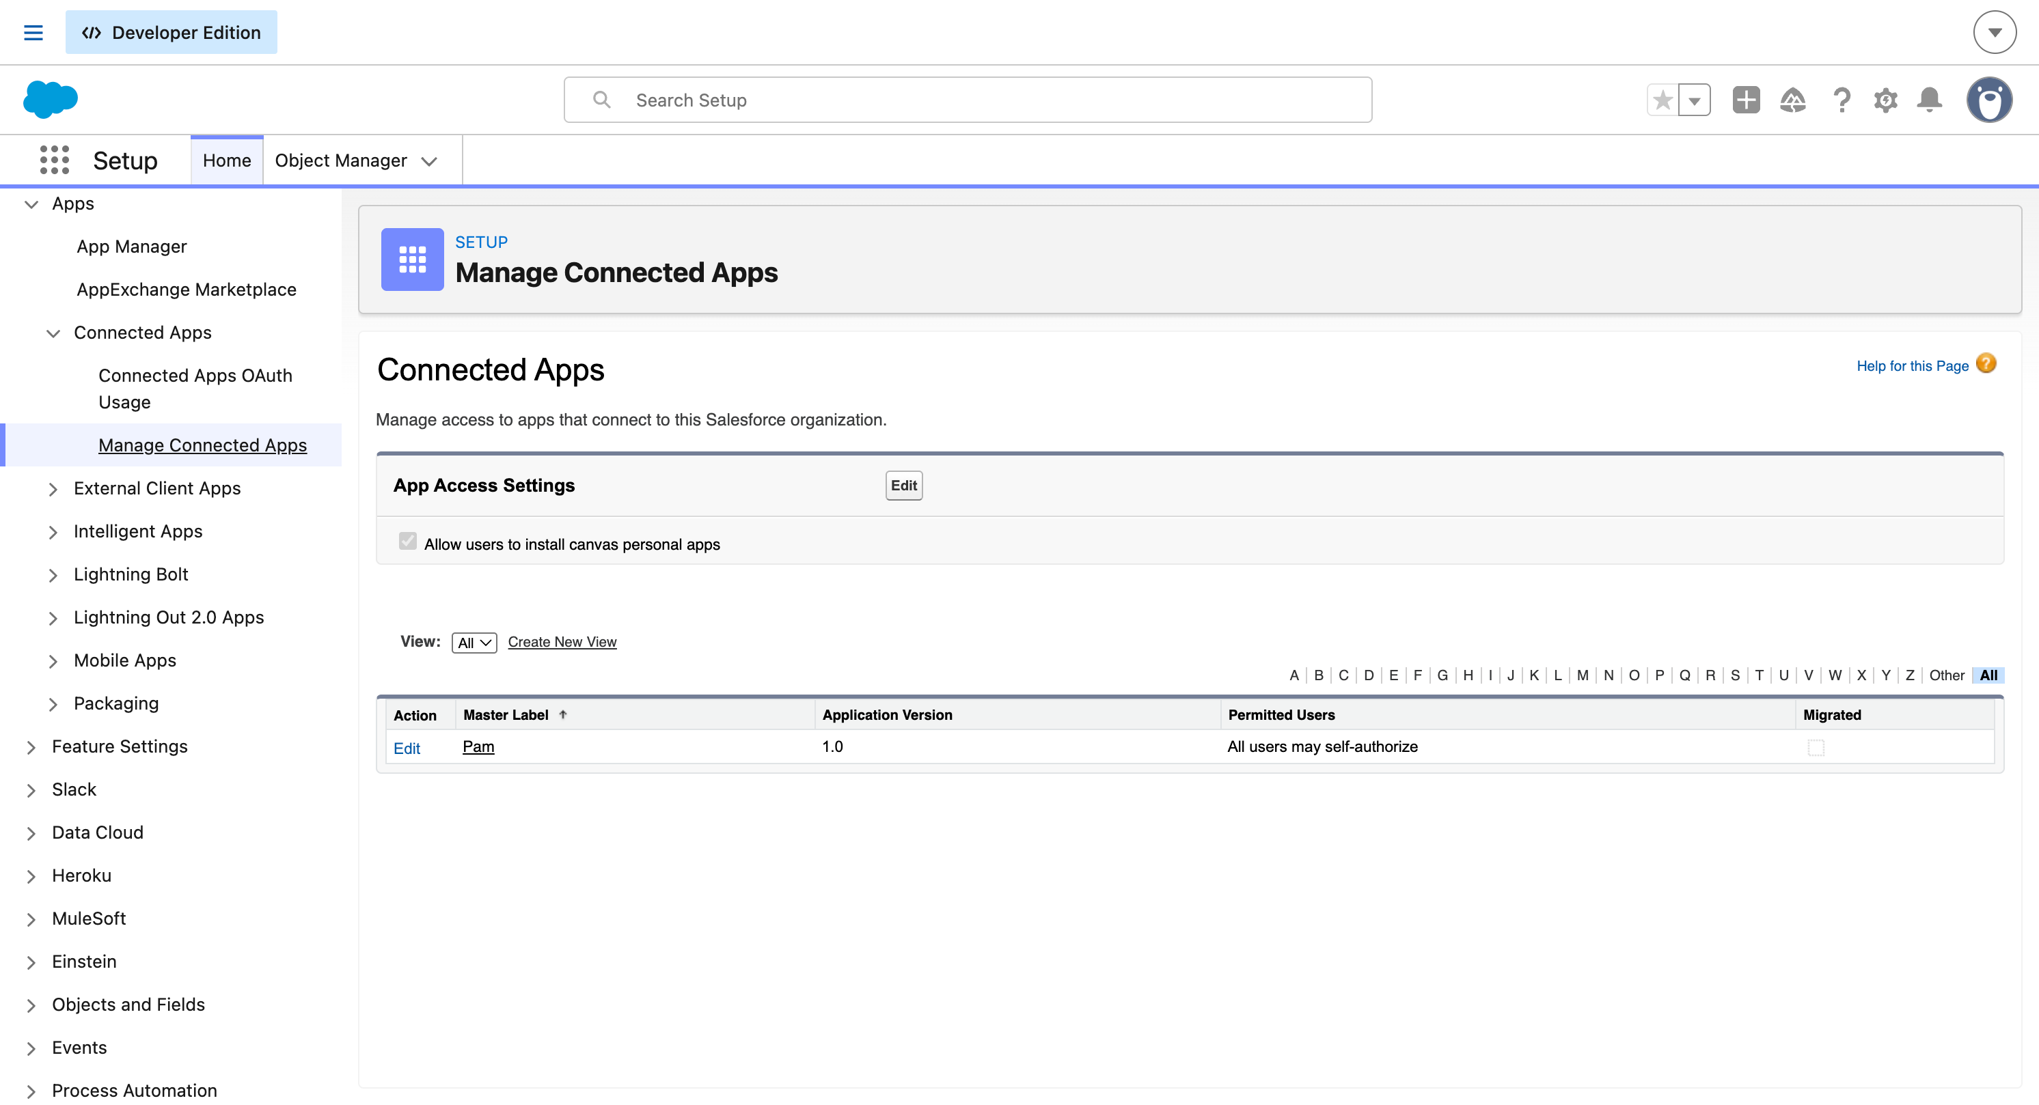Click the orange help icon beside Help for this Page
Viewport: 2039px width, 1105px height.
click(1986, 364)
